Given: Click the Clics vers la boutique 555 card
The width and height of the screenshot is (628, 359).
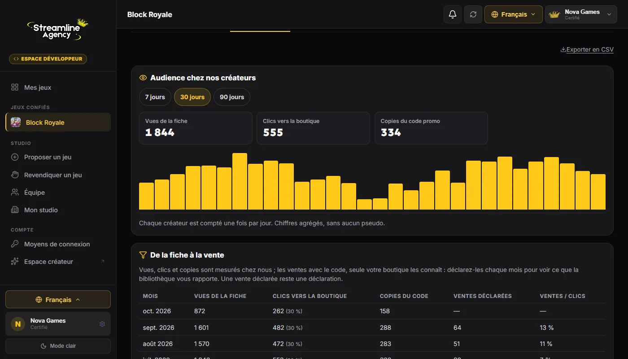Looking at the screenshot, I should coord(313,128).
